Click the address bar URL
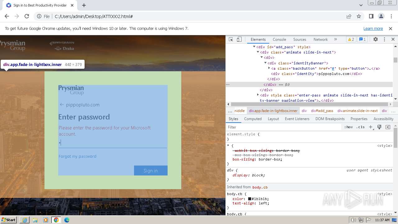The height and width of the screenshot is (224, 398). (94, 16)
